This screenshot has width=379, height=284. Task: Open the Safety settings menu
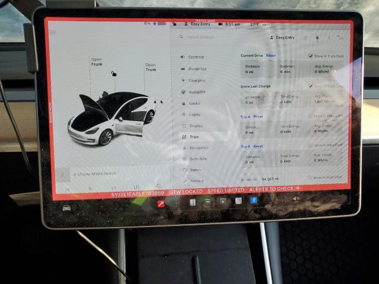click(x=192, y=170)
